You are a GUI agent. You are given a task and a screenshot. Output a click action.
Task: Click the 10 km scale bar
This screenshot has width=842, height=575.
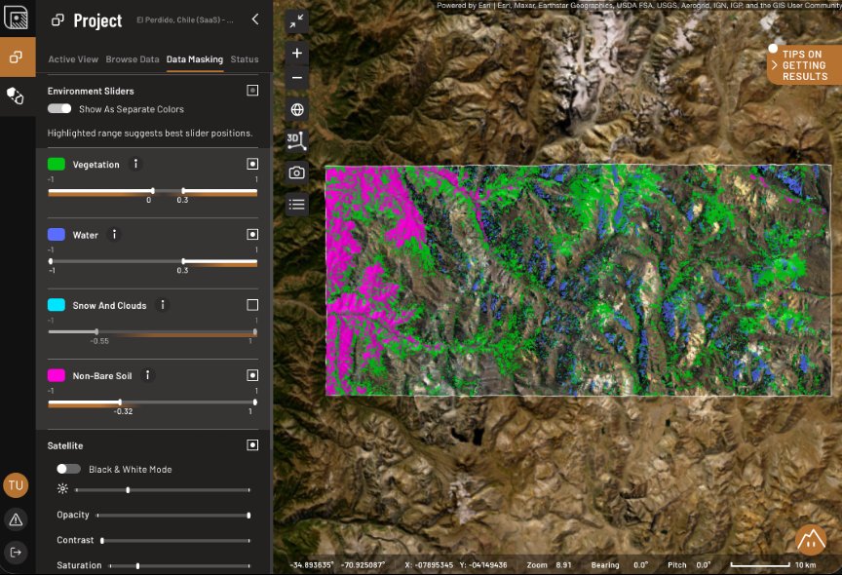tap(773, 565)
